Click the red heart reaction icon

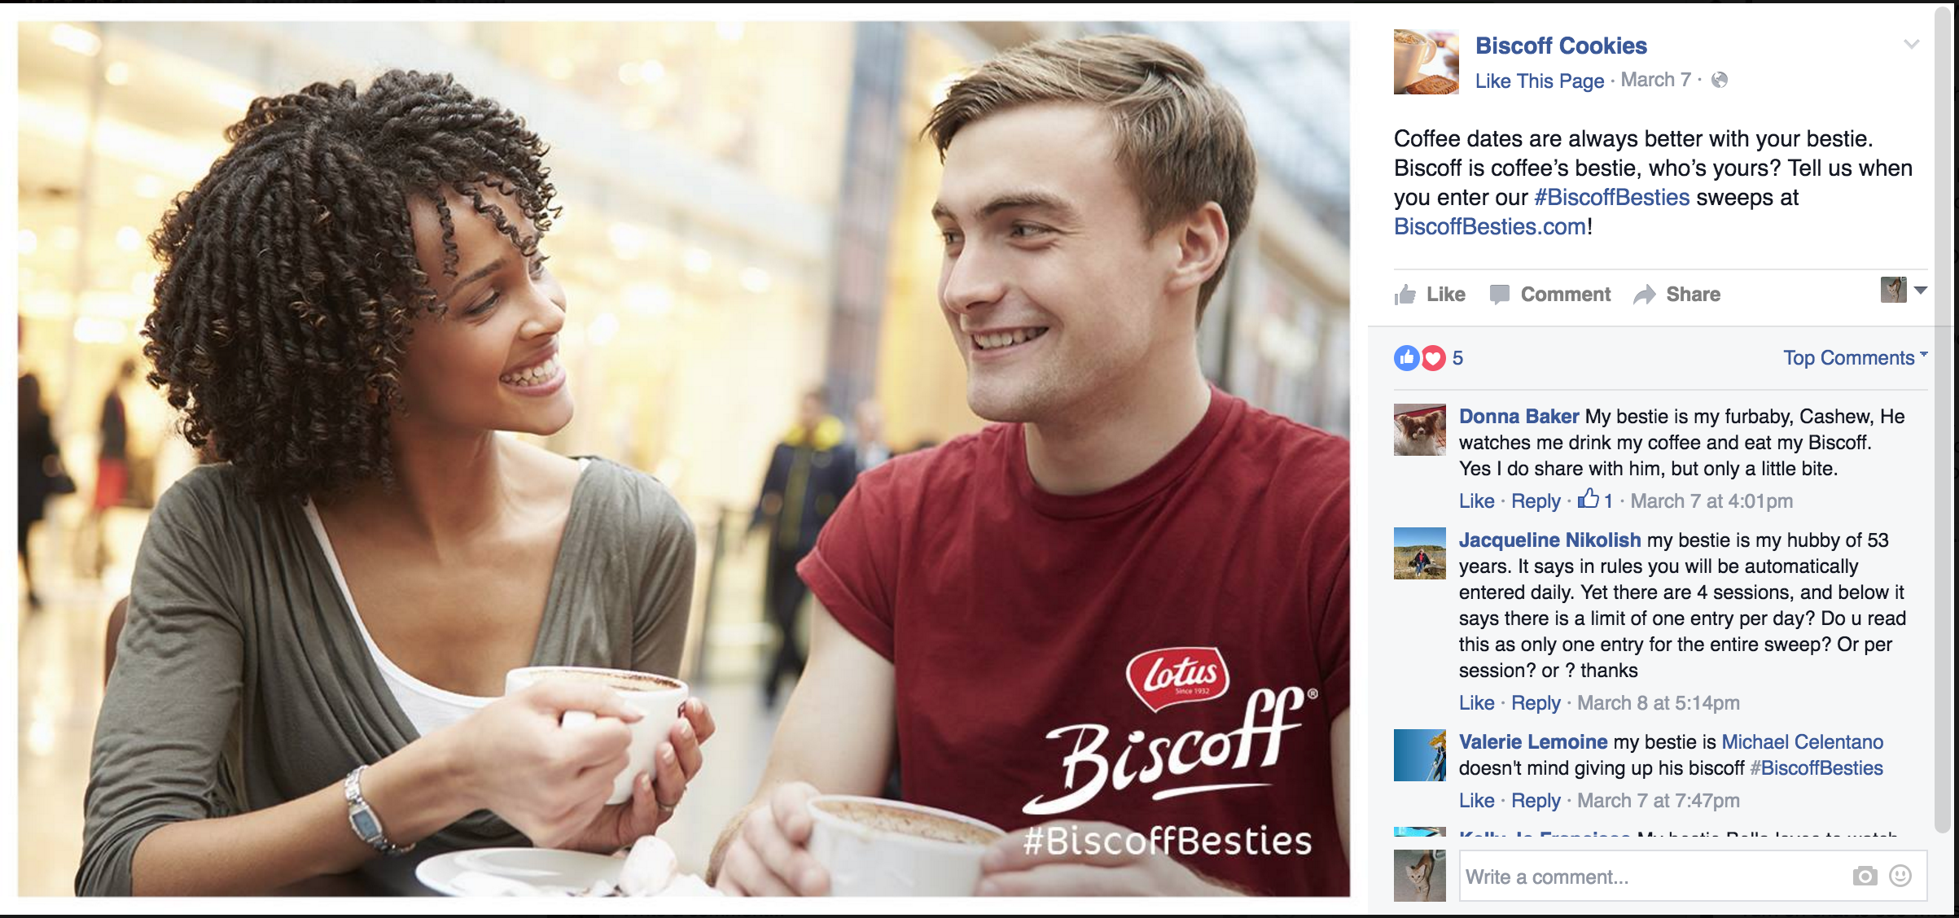1433,358
